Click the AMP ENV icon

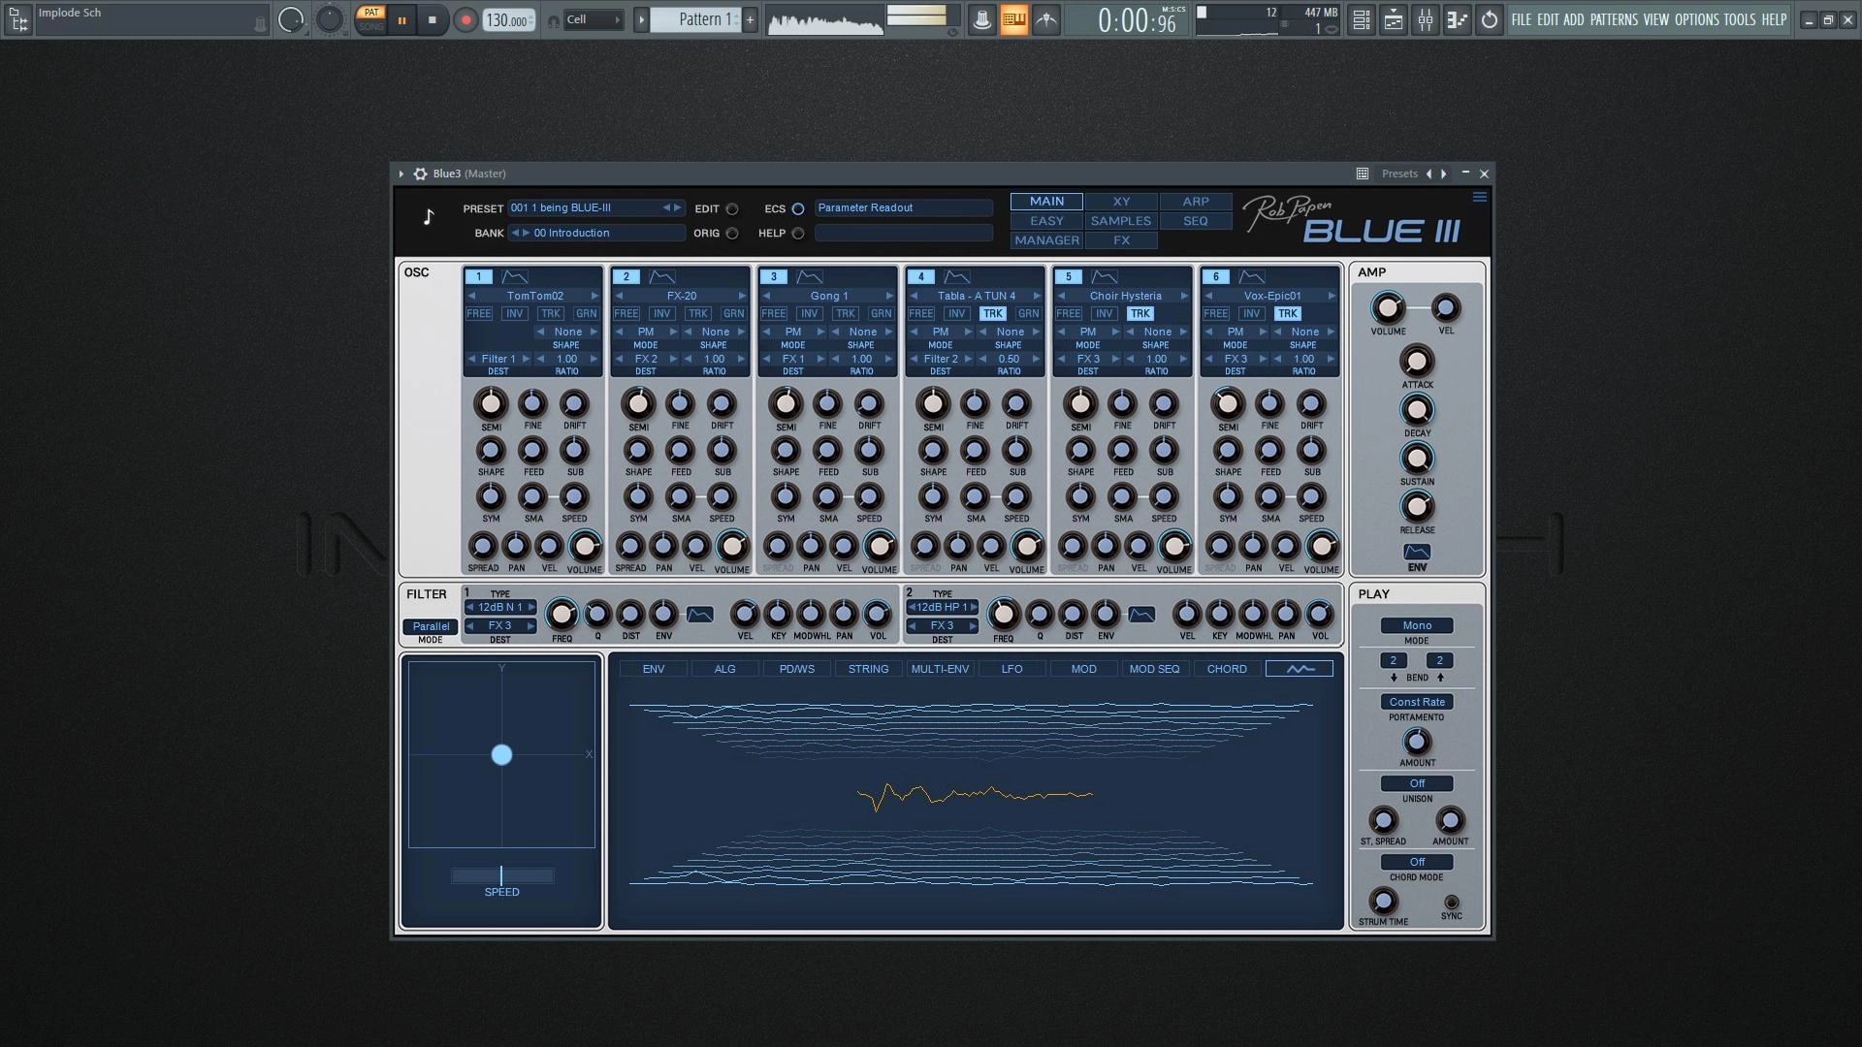tap(1417, 552)
